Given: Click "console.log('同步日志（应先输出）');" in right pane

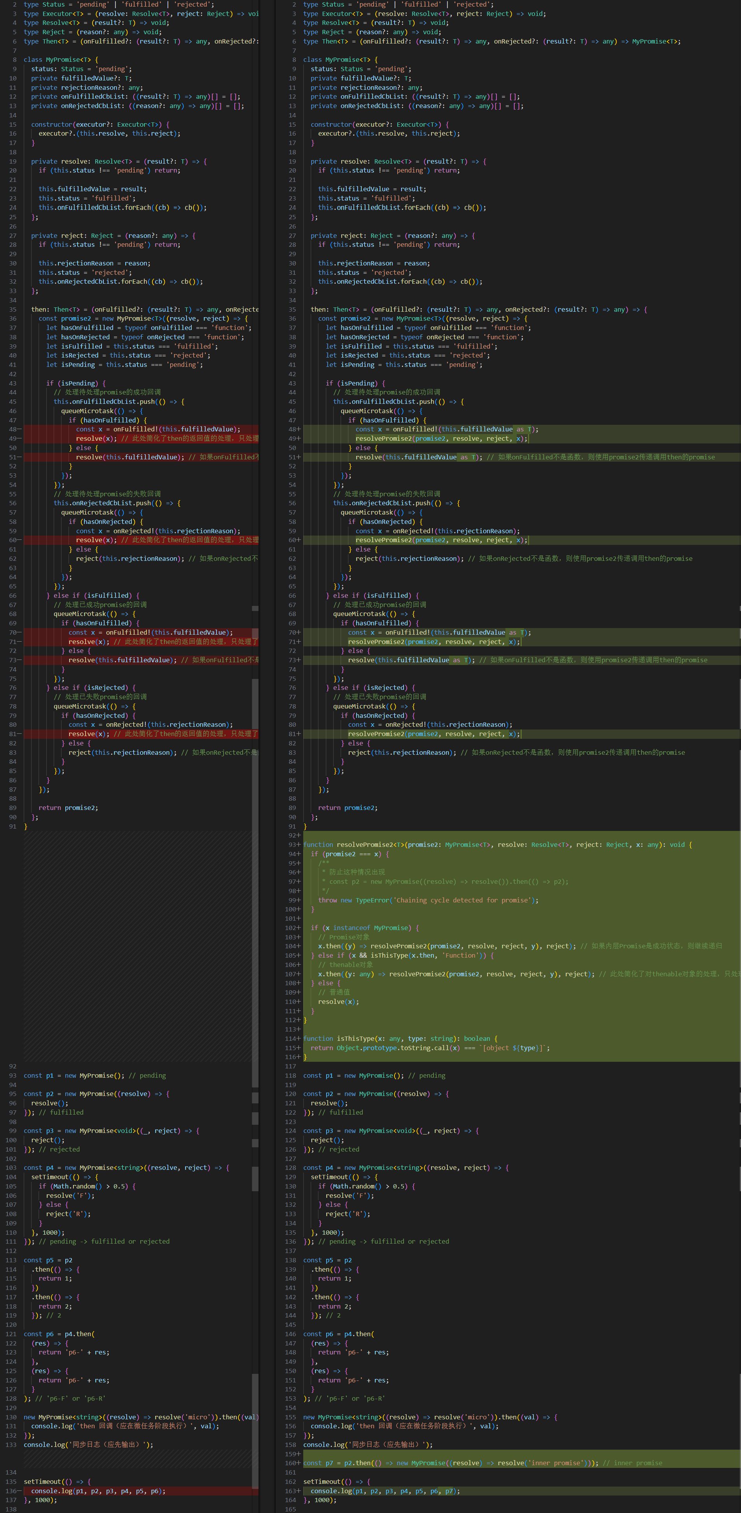Looking at the screenshot, I should tap(368, 1444).
